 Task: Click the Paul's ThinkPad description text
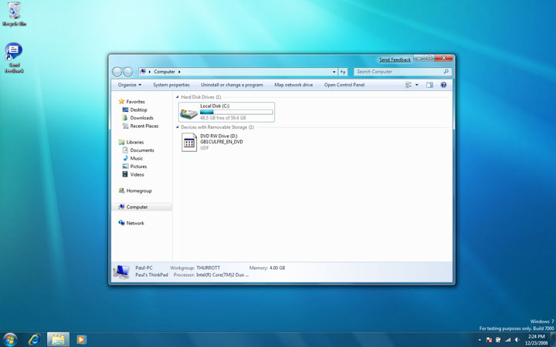(x=151, y=275)
